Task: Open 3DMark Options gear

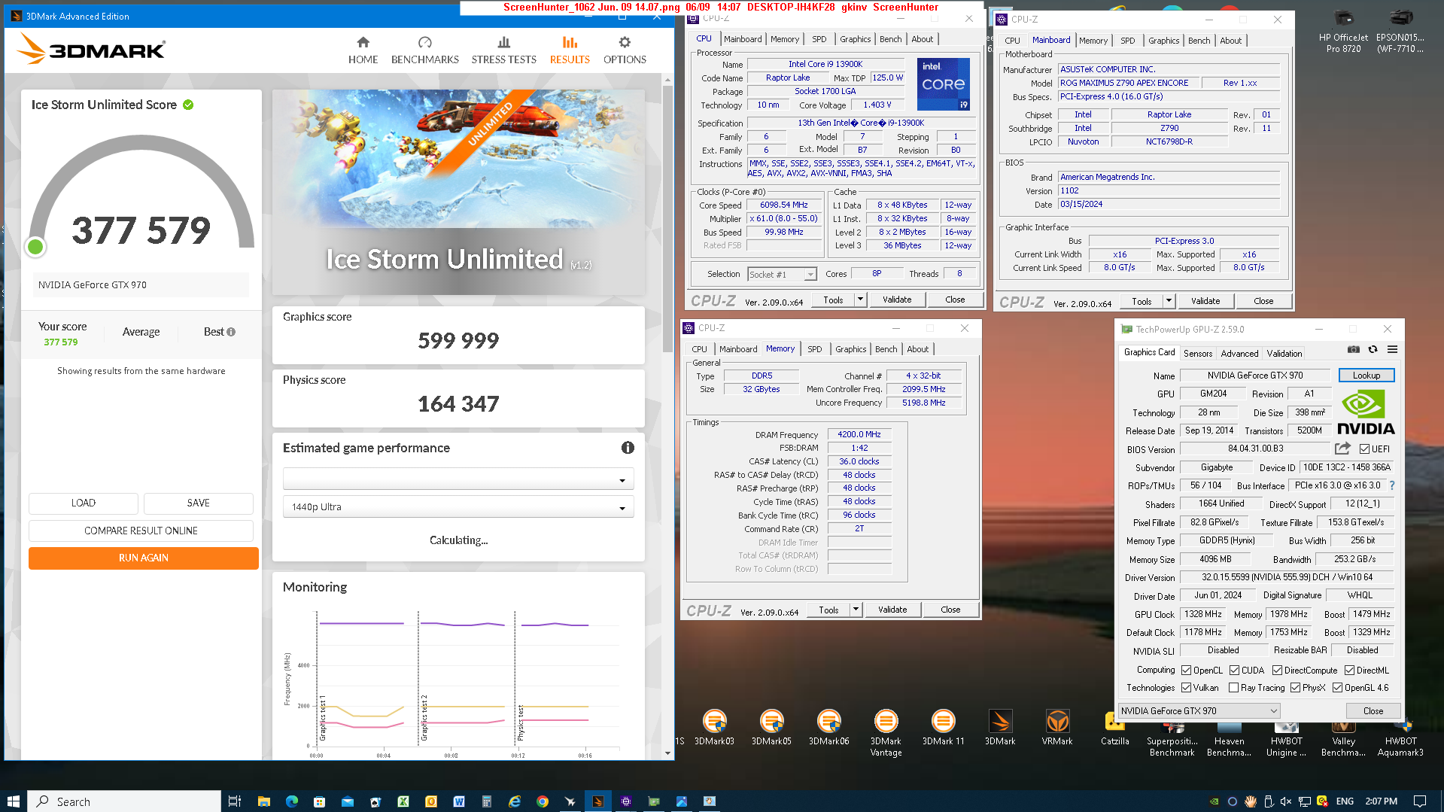Action: tap(625, 50)
